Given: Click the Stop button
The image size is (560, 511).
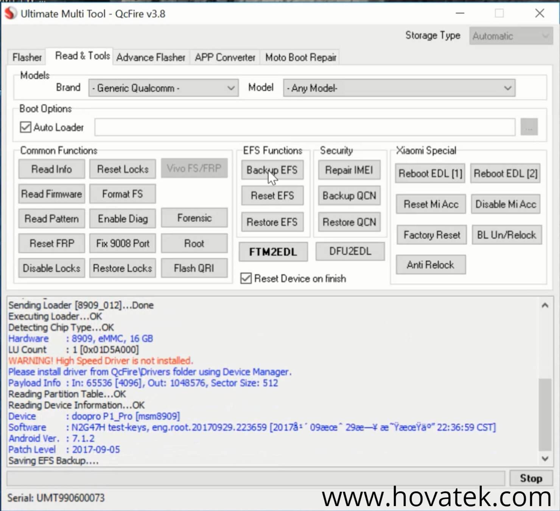Looking at the screenshot, I should pyautogui.click(x=531, y=478).
